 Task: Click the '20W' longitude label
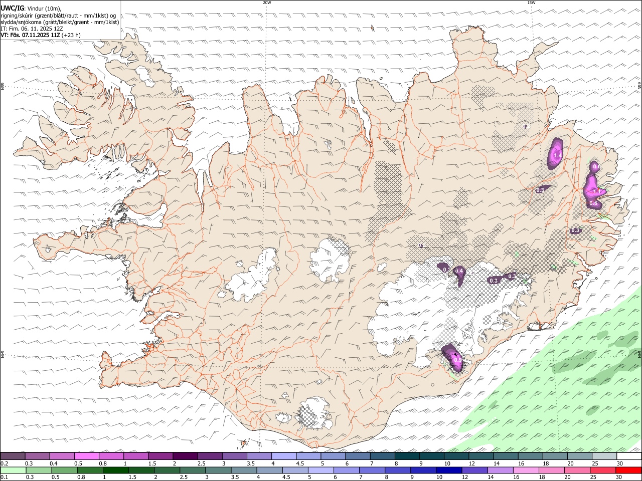(x=267, y=3)
